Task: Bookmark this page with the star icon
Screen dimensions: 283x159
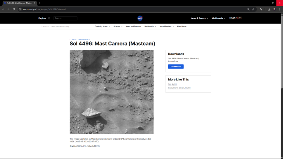Action: pos(253,9)
